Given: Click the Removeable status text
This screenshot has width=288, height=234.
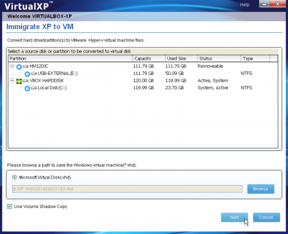Looking at the screenshot, I should click(210, 66).
